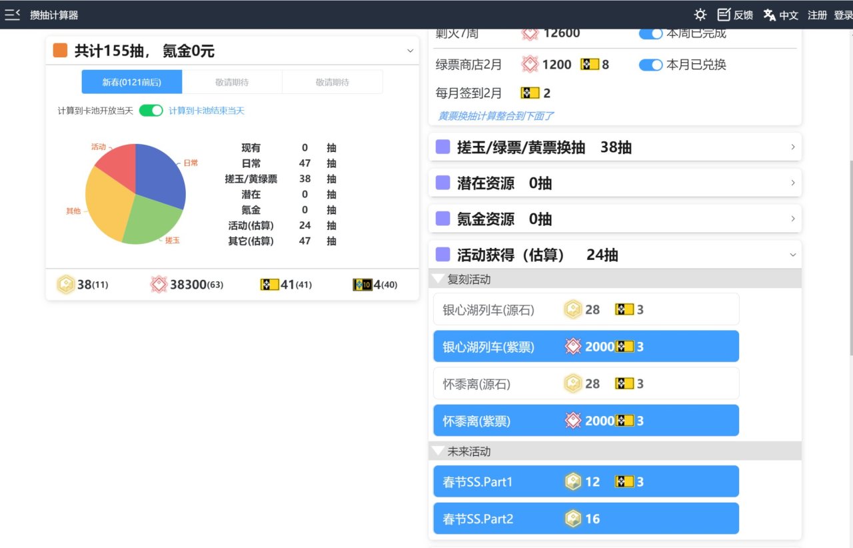Click the originium icon in 春节SS.Part1 row
This screenshot has width=853, height=548.
click(x=573, y=481)
